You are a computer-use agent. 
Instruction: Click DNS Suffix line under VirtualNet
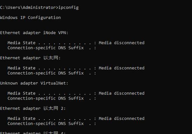pyautogui.click(x=52, y=98)
